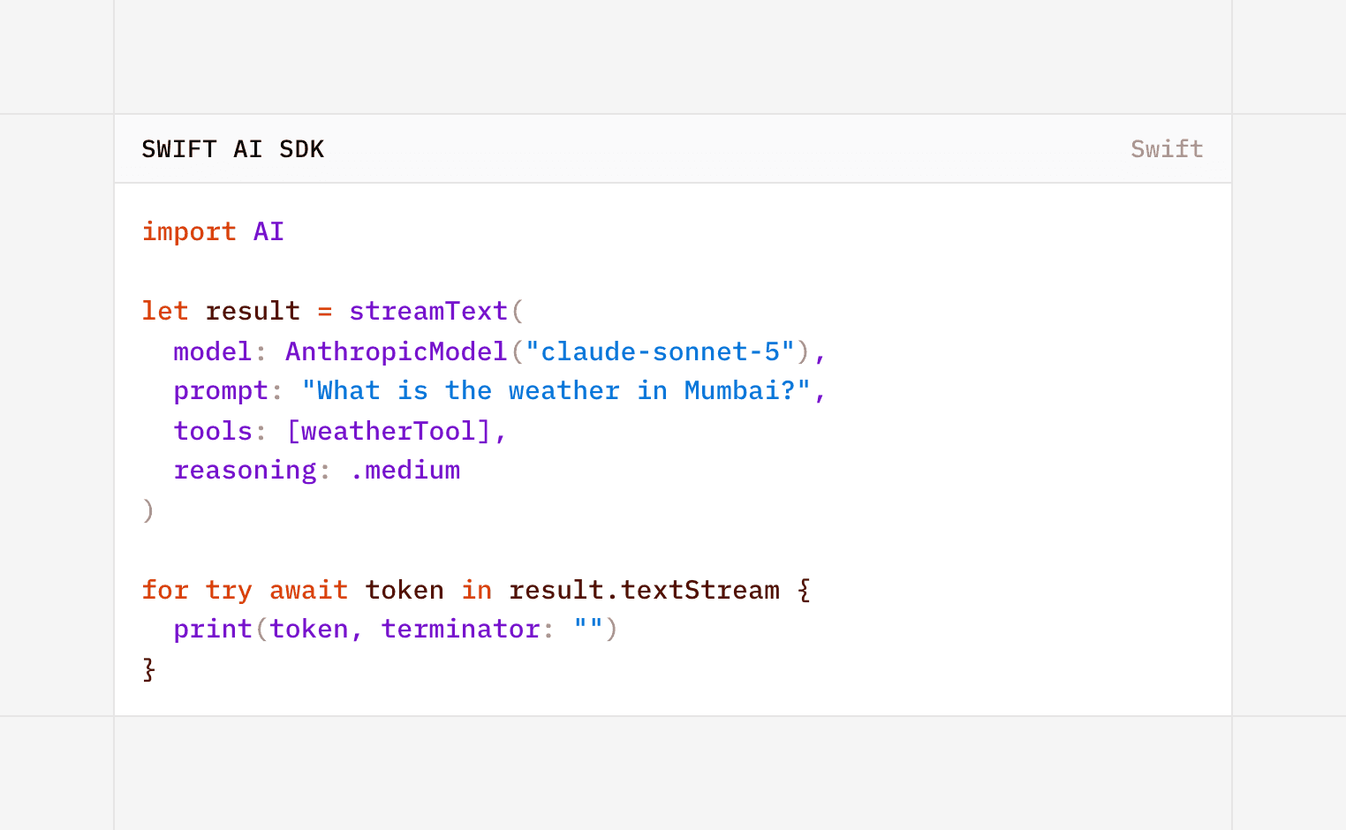Click the "try" keyword
Image resolution: width=1346 pixels, height=830 pixels.
(x=229, y=591)
